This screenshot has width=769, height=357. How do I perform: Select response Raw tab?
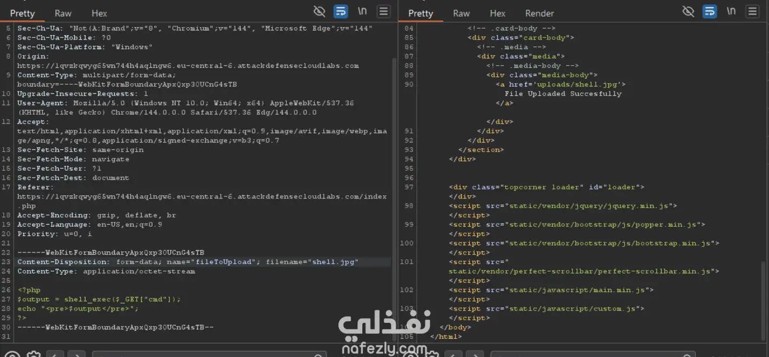pos(461,13)
